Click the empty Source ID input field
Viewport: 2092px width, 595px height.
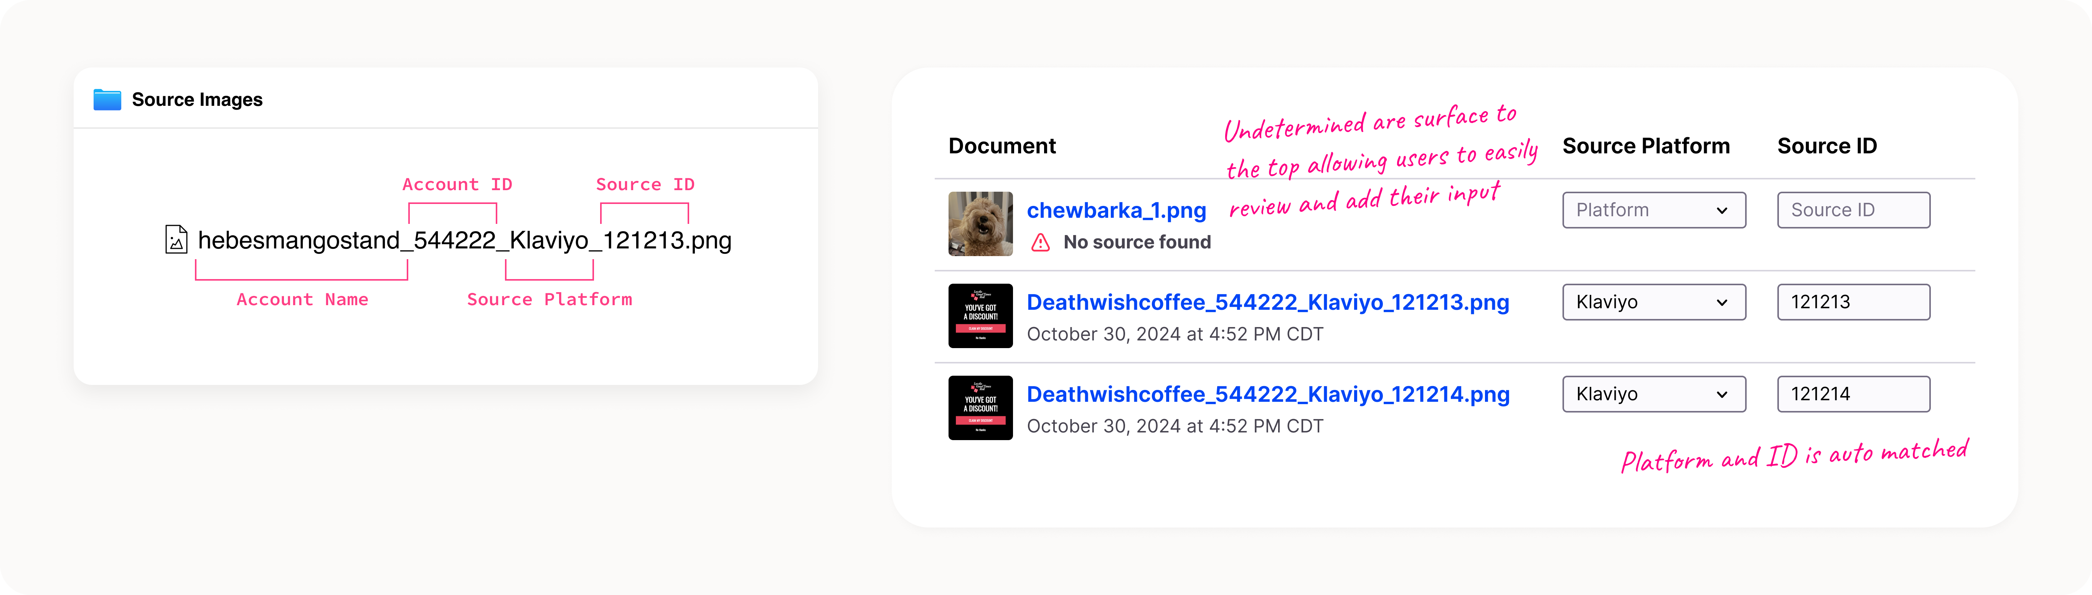[x=1853, y=210]
